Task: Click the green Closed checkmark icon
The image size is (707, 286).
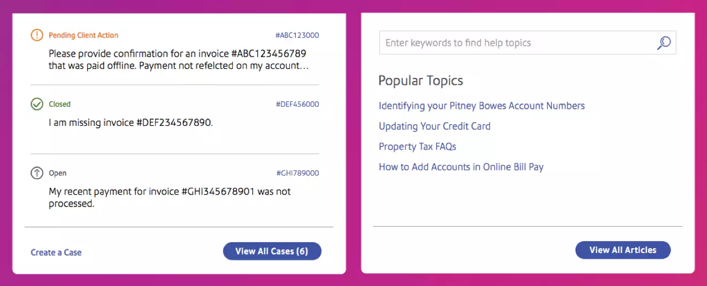Action: point(36,104)
